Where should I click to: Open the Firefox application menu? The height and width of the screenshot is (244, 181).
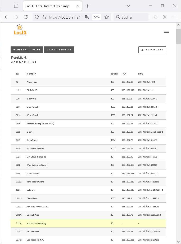[174, 17]
